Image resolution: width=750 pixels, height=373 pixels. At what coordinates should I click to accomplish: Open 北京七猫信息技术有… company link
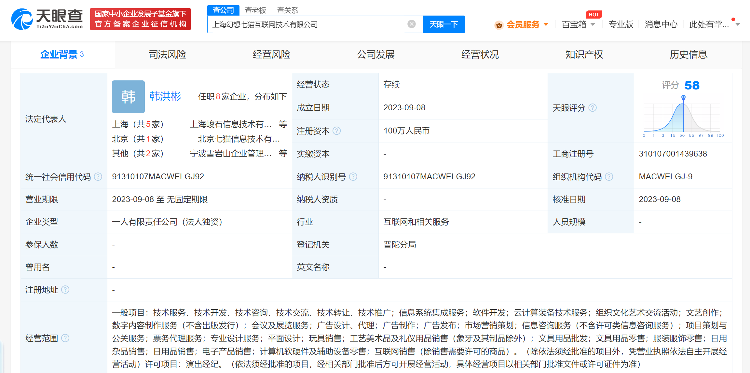[x=239, y=139]
